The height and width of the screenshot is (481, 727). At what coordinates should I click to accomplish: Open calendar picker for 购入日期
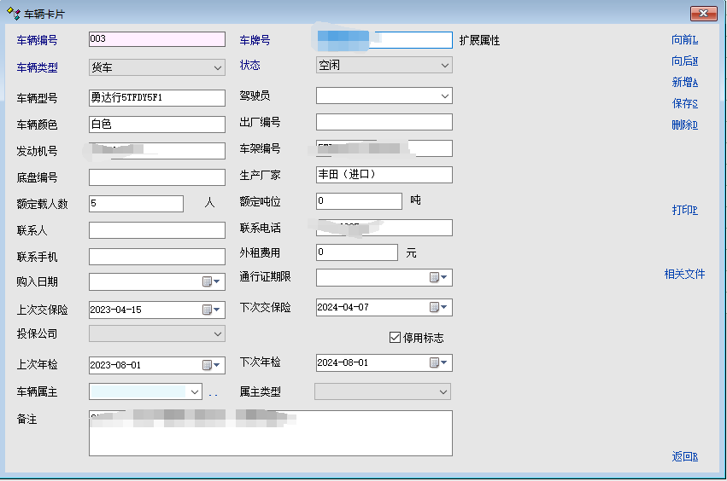point(211,281)
